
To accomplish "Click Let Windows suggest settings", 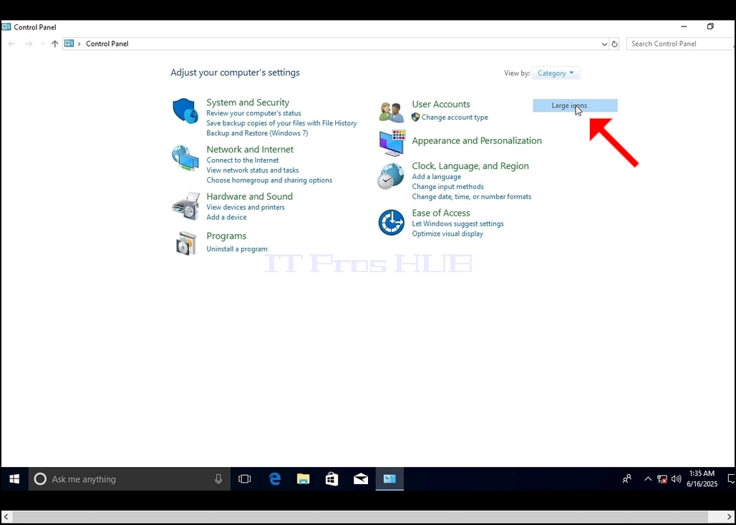I will (457, 224).
